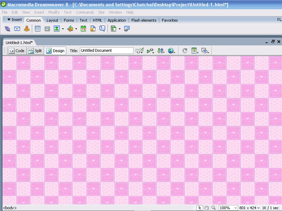This screenshot has height=211, width=282.
Task: Open the Validate Markup menu
Action: coord(140,51)
